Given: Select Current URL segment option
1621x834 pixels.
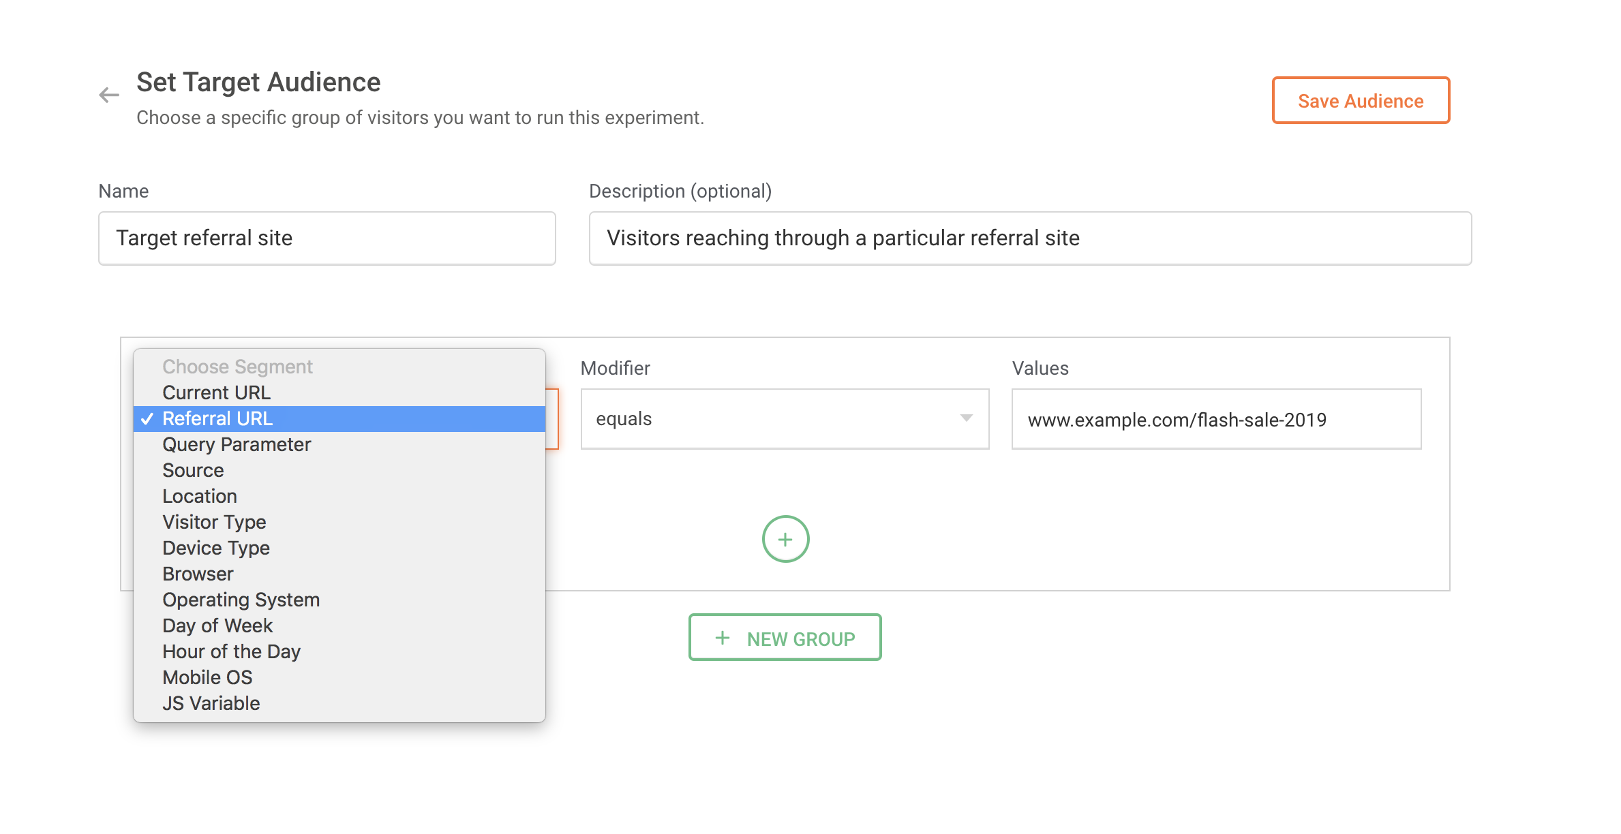Looking at the screenshot, I should point(216,393).
